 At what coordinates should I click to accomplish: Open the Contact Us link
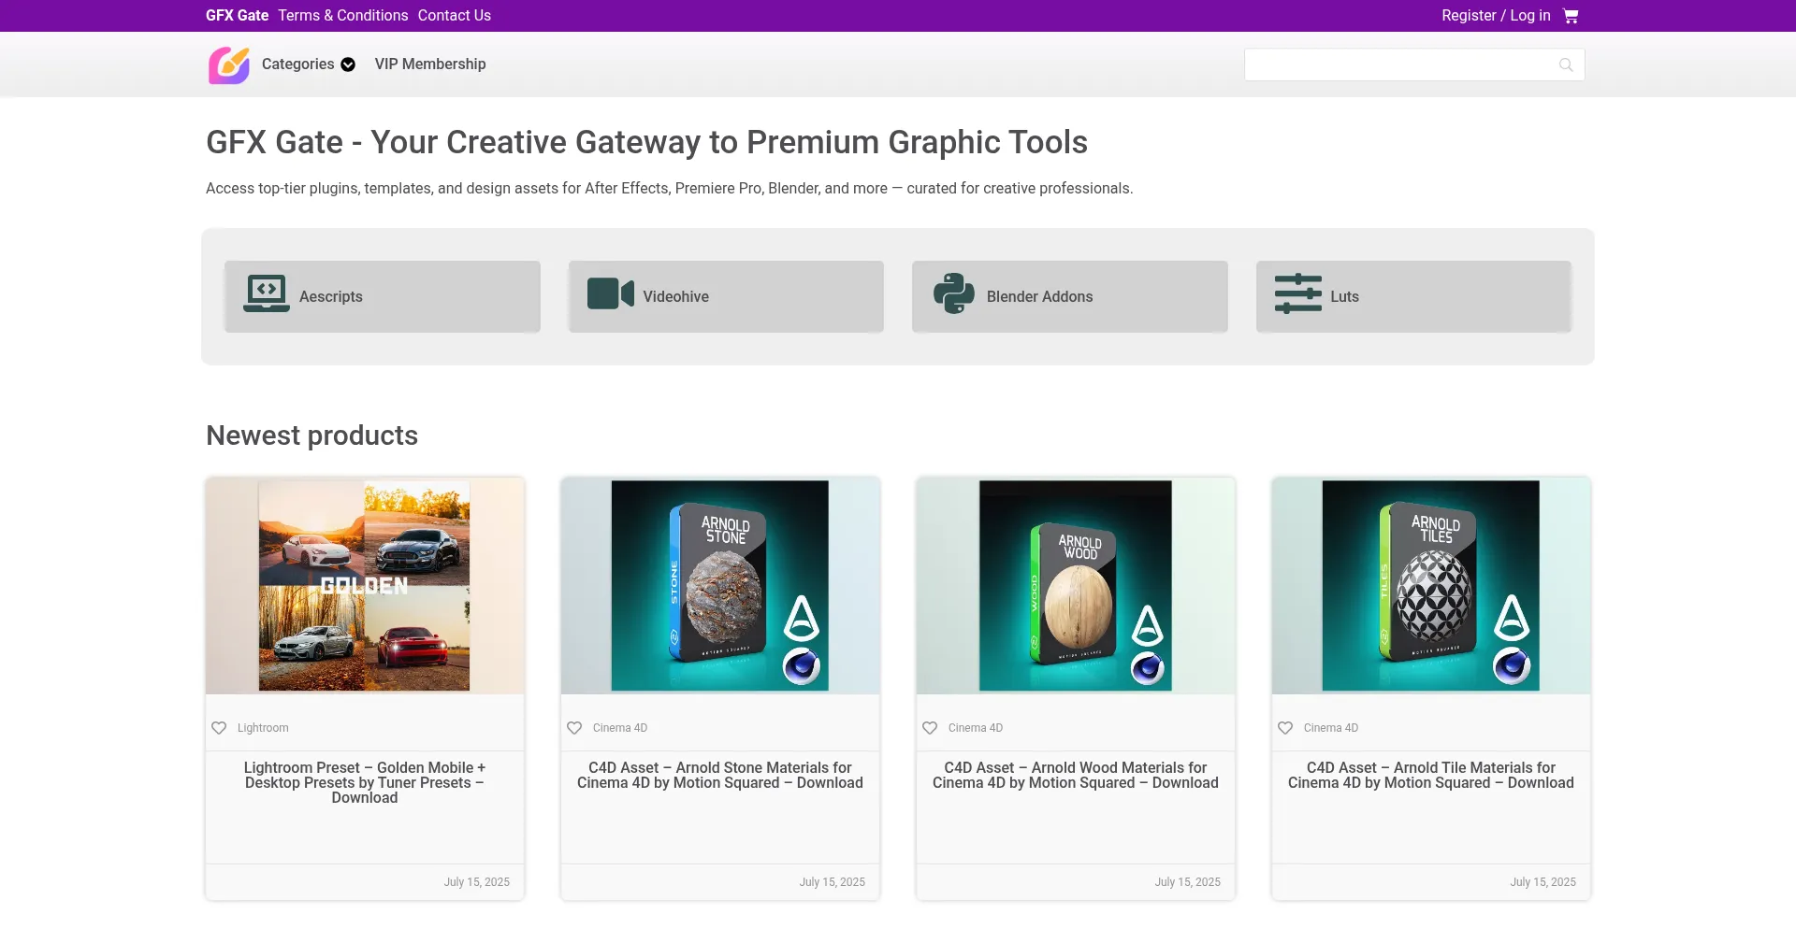454,16
